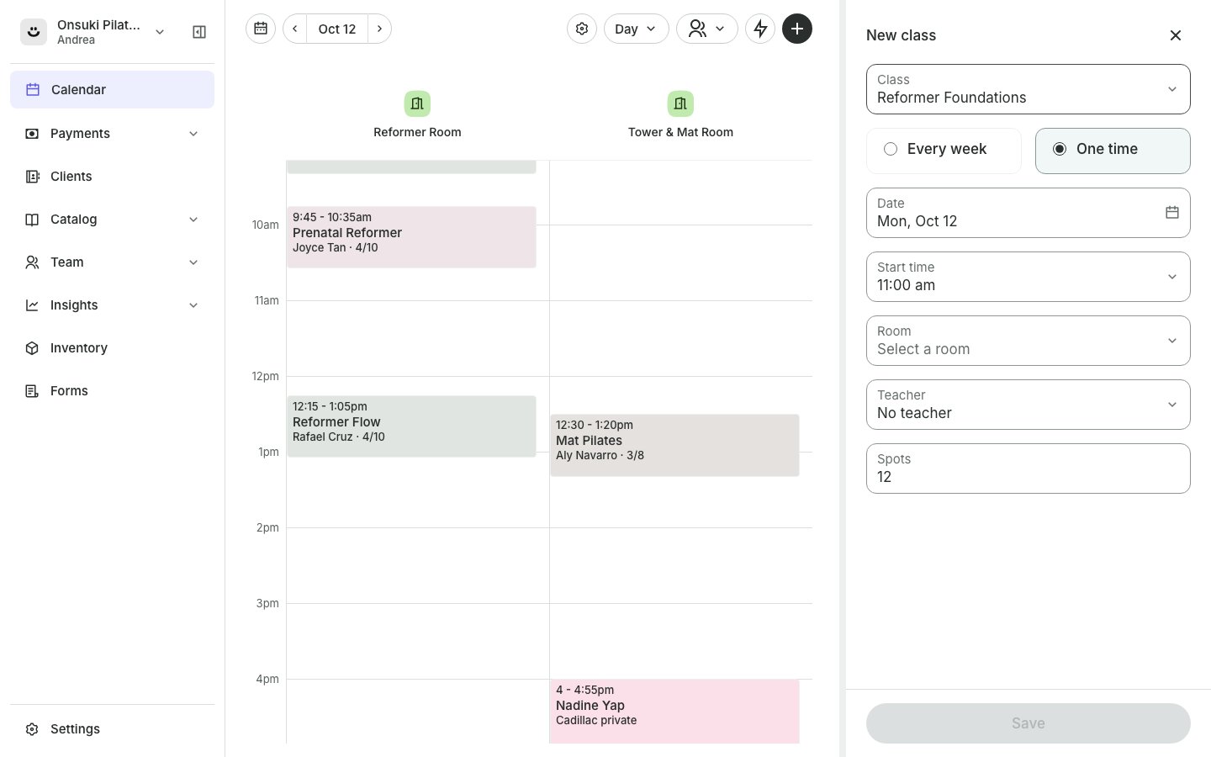Open the staff filter people dropdown
The width and height of the screenshot is (1211, 757).
coord(706,29)
